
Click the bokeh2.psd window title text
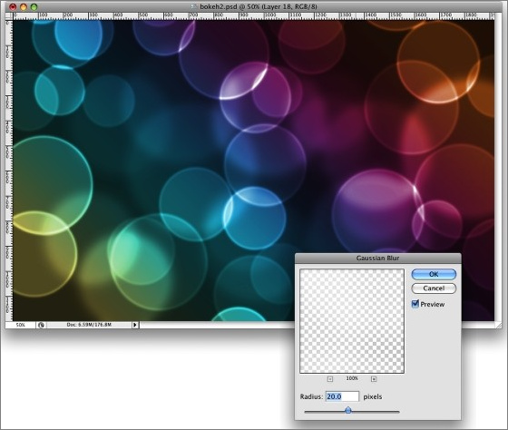coord(259,6)
